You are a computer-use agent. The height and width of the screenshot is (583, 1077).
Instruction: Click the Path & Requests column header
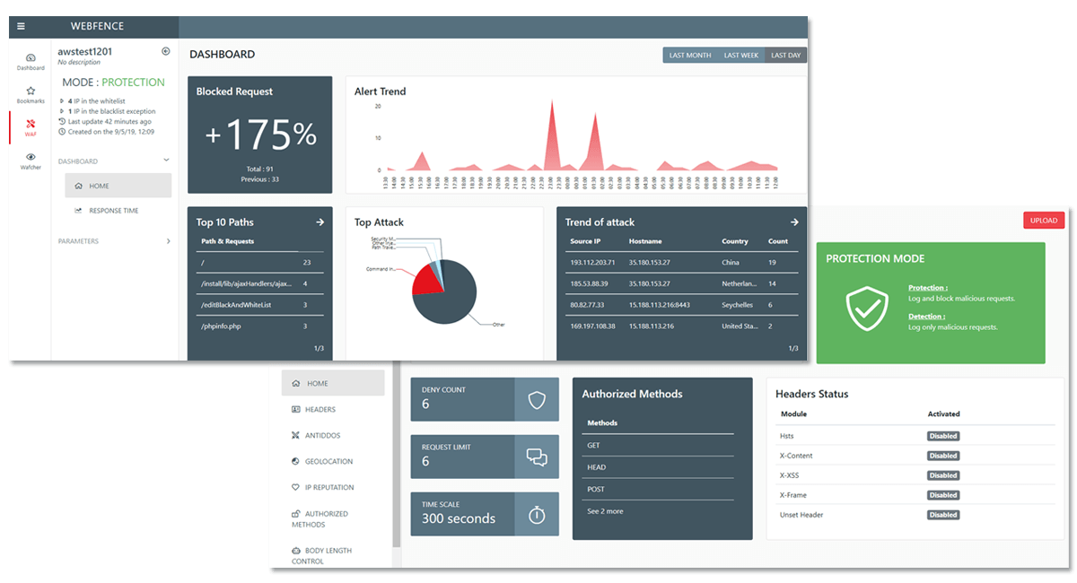(x=227, y=241)
